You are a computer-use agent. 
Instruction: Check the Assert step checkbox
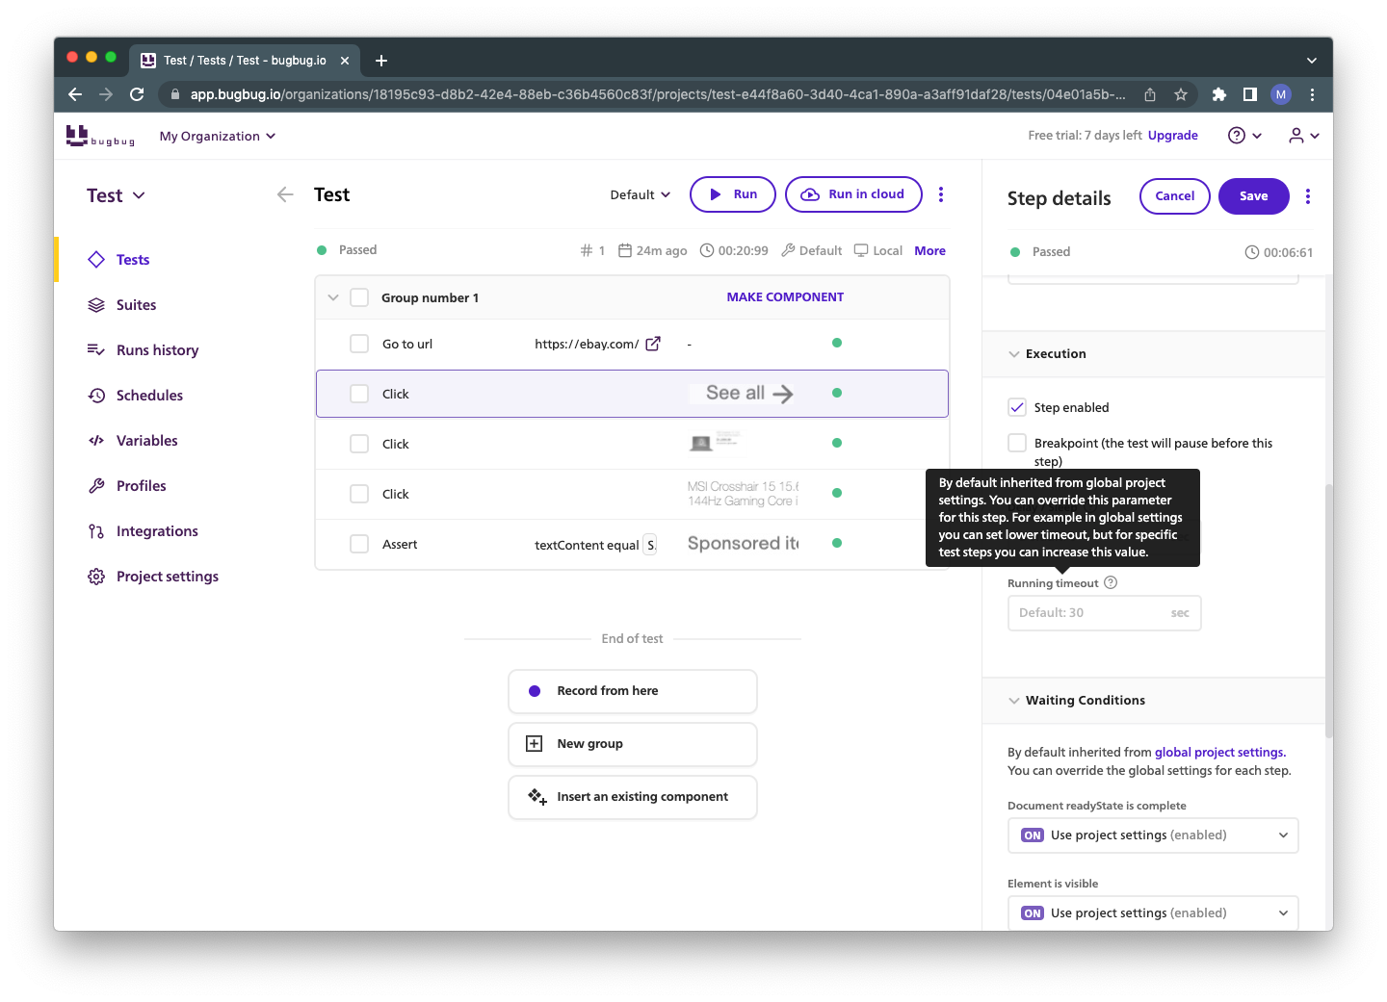359,544
